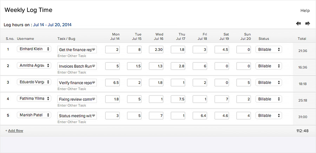Select Friday hours field for Manish Patel
Image resolution: width=316 pixels, height=153 pixels.
point(200,115)
